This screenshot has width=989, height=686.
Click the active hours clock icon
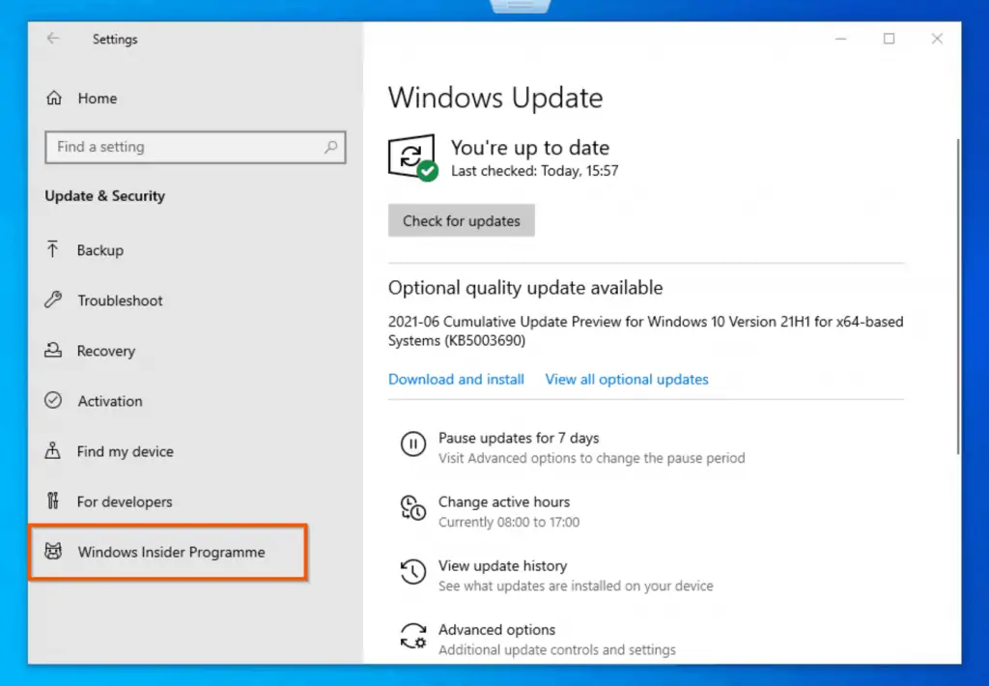pyautogui.click(x=413, y=508)
